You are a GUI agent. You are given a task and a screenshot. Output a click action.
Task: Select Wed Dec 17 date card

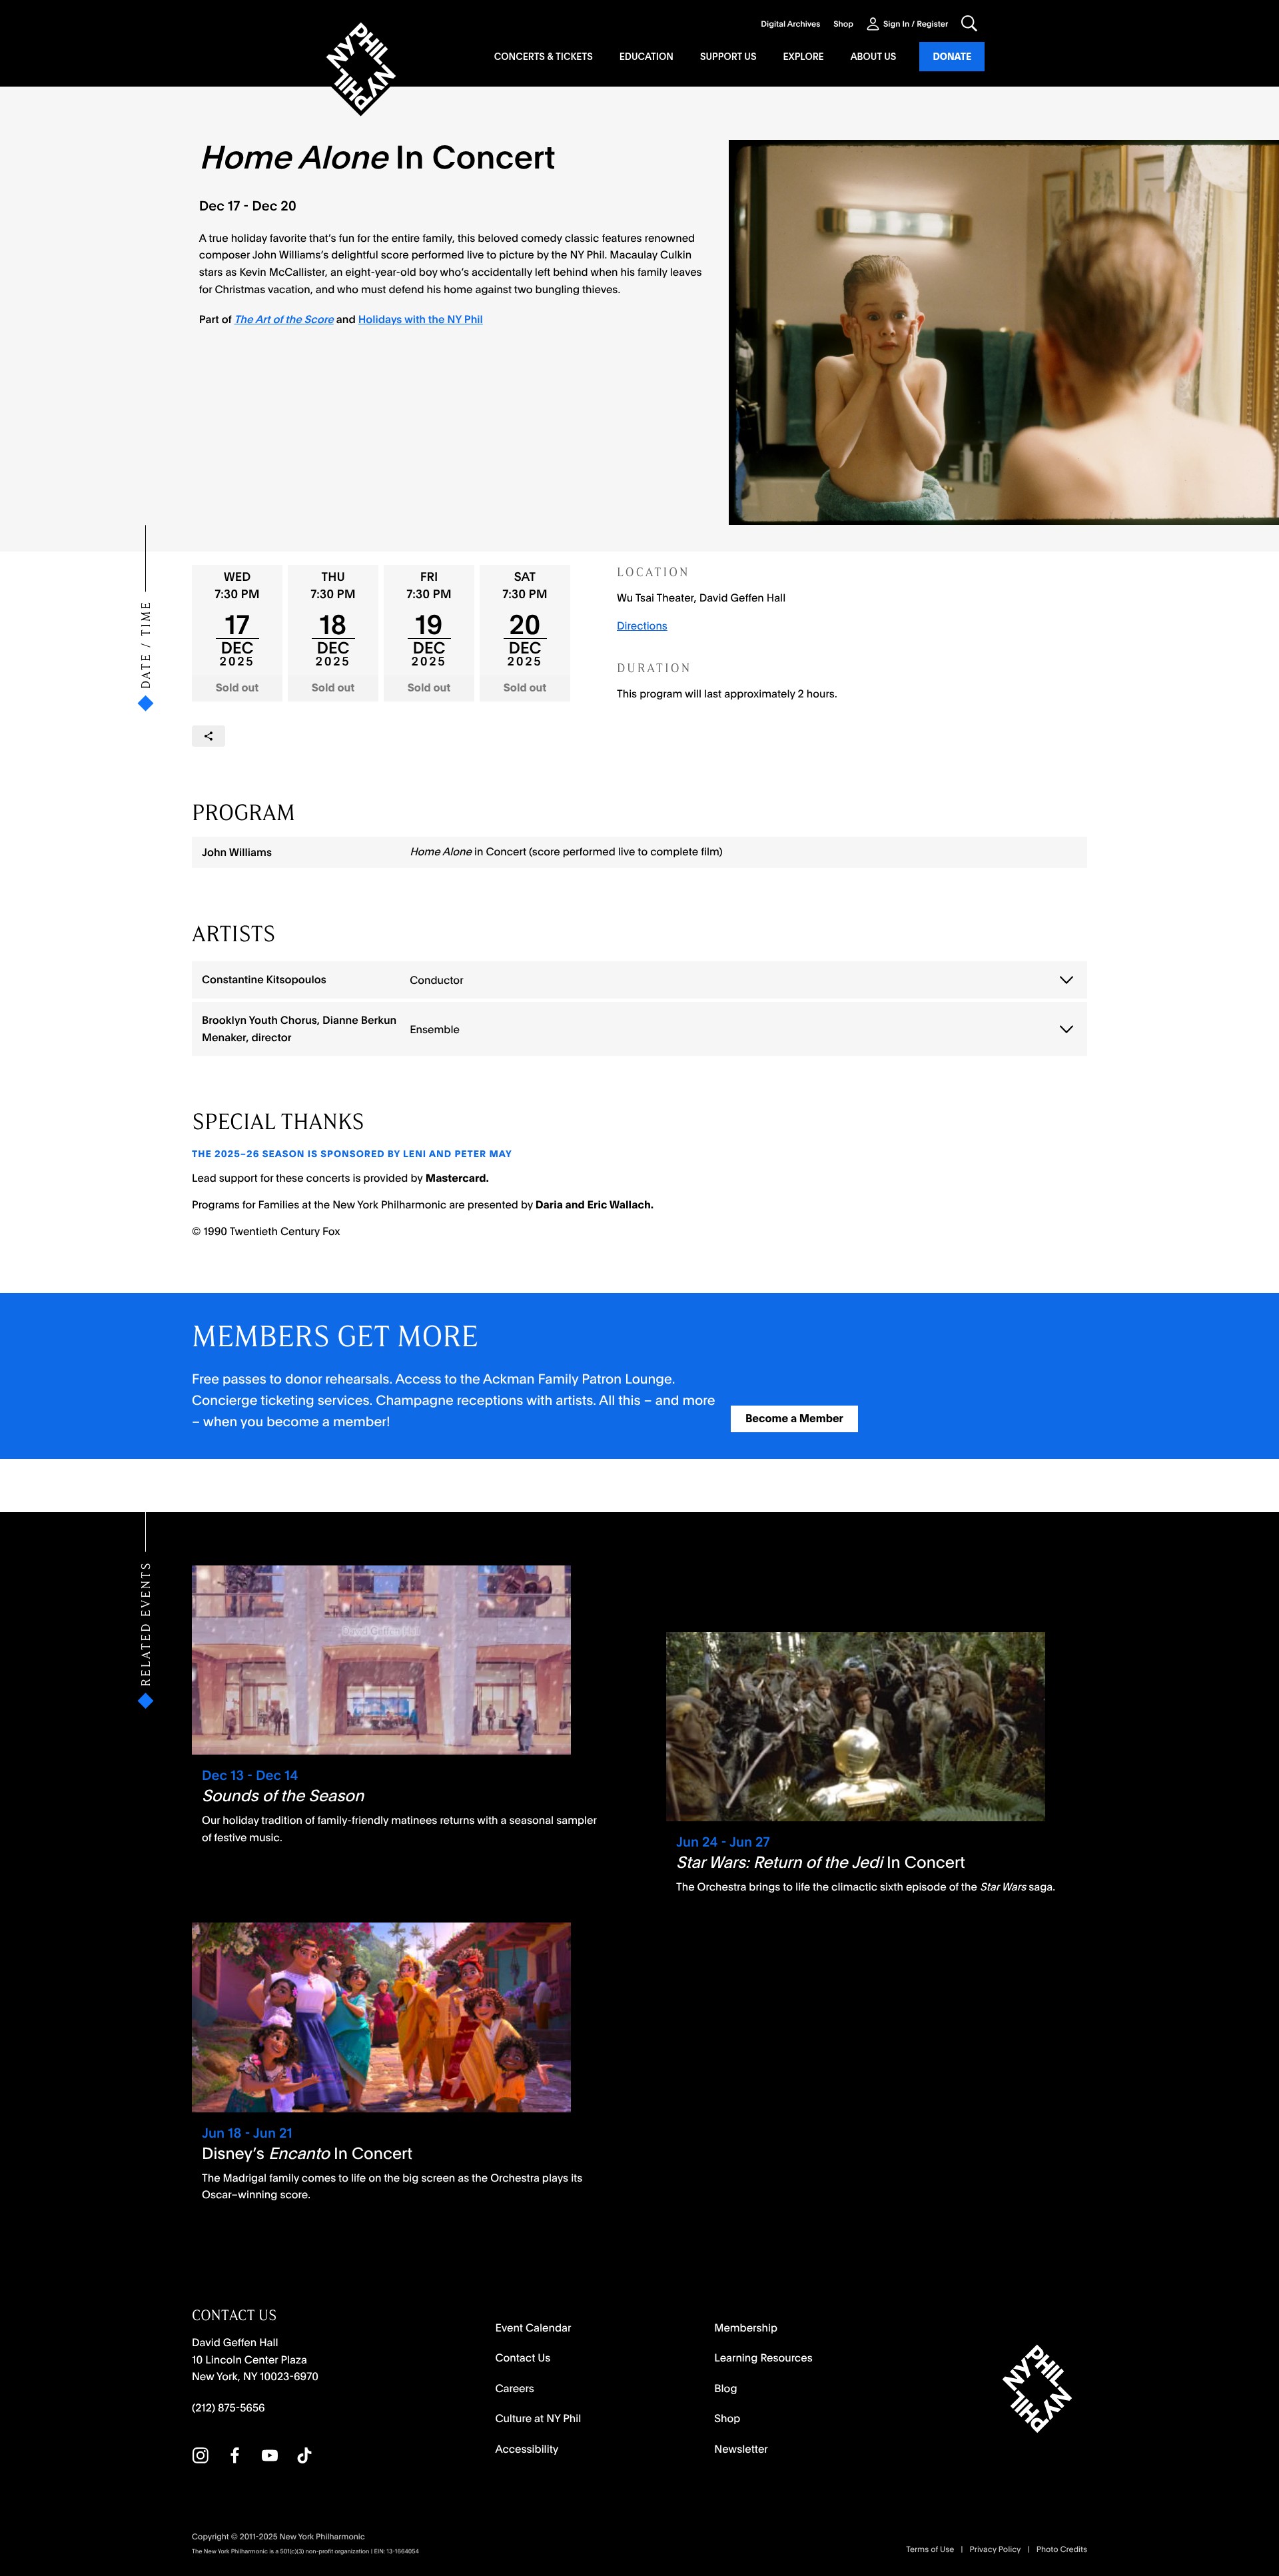237,633
